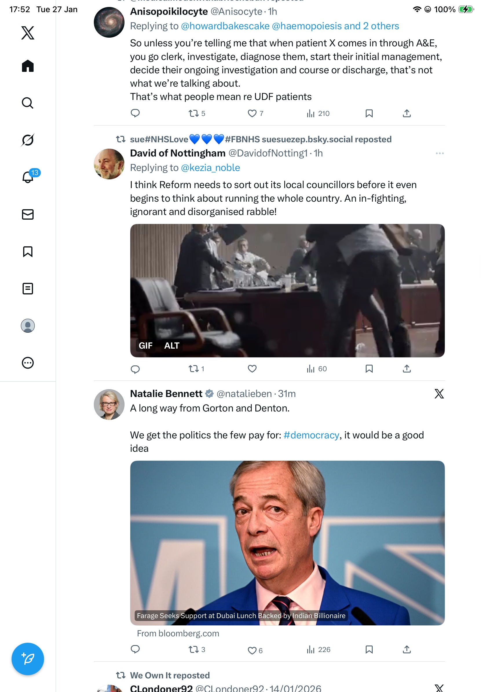Go to Home in the sidebar
The width and height of the screenshot is (483, 692).
click(x=28, y=66)
